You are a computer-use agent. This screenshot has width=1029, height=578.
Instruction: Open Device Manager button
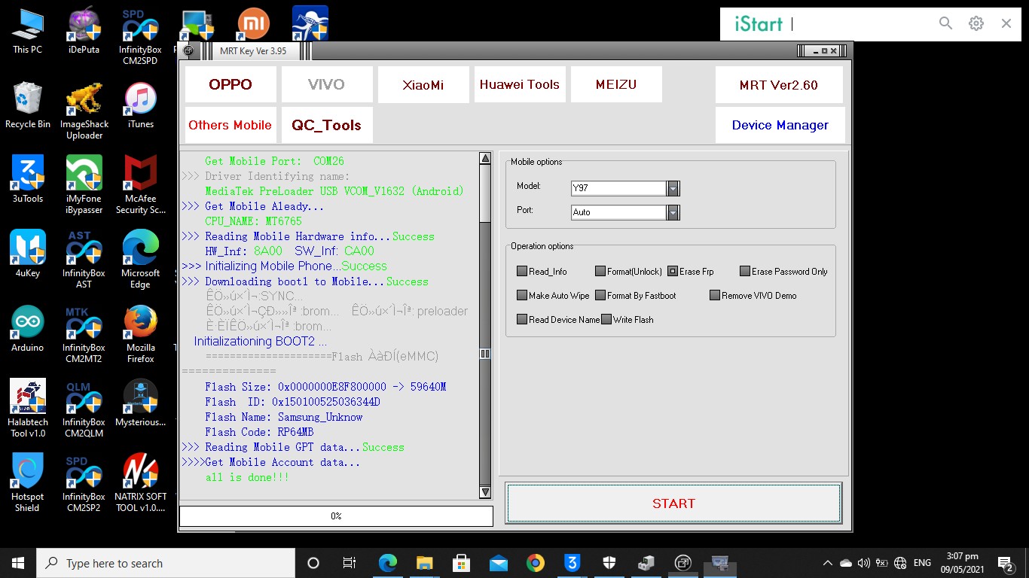tap(780, 125)
